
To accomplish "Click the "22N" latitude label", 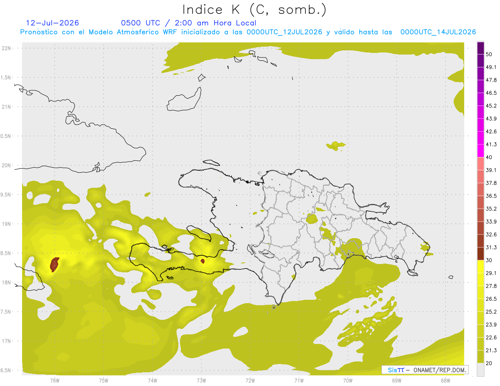I will (x=7, y=48).
